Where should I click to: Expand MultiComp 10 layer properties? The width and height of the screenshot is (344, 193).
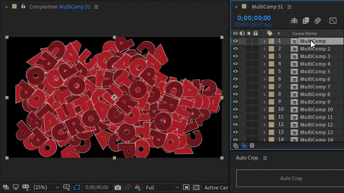264,109
